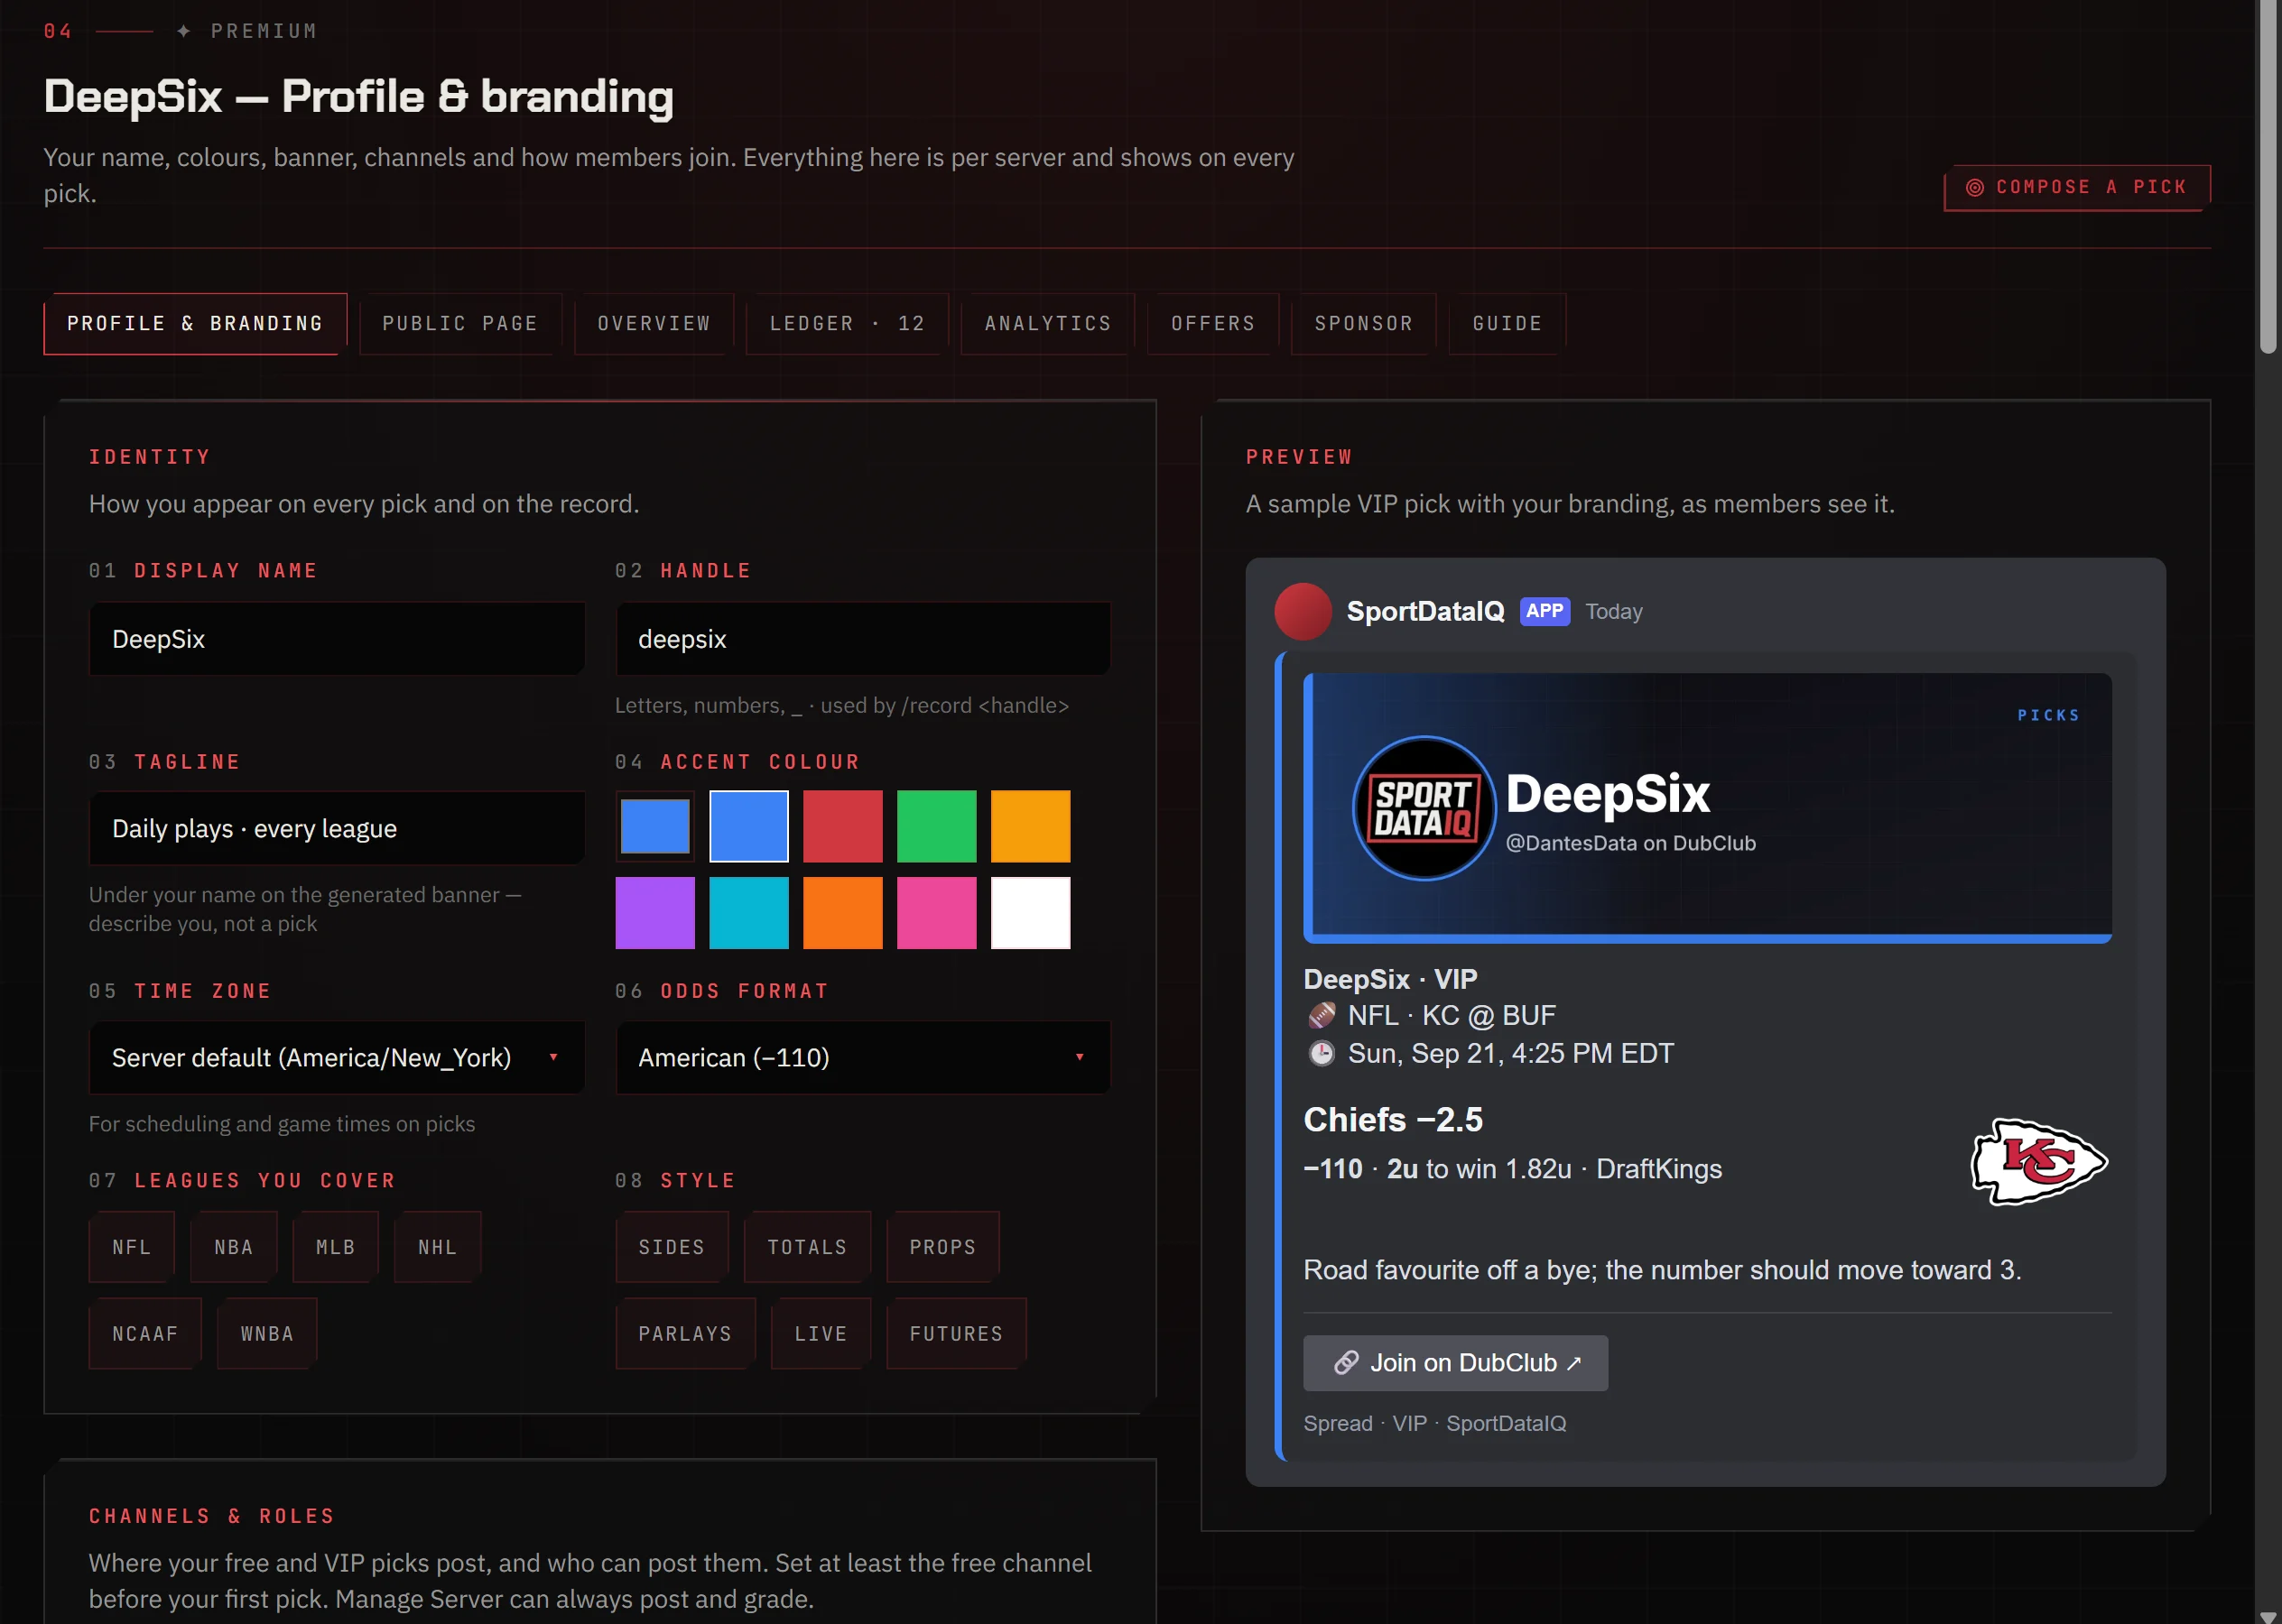Open the Time Zone dropdown
The height and width of the screenshot is (1624, 2282).
tap(337, 1058)
